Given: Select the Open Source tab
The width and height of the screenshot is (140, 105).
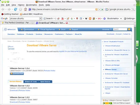Looking at the screenshot, I should 45,82.
